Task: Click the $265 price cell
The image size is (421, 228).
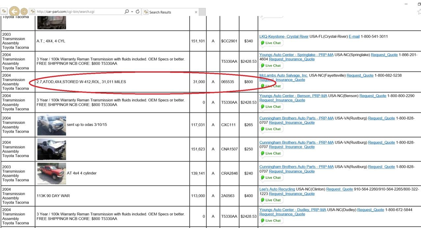Action: point(249,125)
